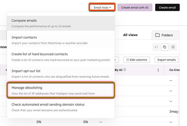Open Manage allowlisting menu item
The image size is (187, 126).
point(61,90)
